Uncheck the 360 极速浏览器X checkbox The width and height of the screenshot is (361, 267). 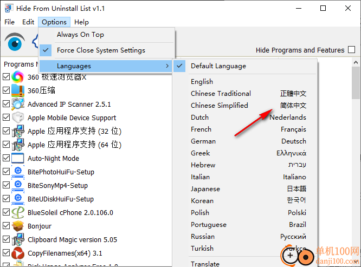tap(6, 77)
